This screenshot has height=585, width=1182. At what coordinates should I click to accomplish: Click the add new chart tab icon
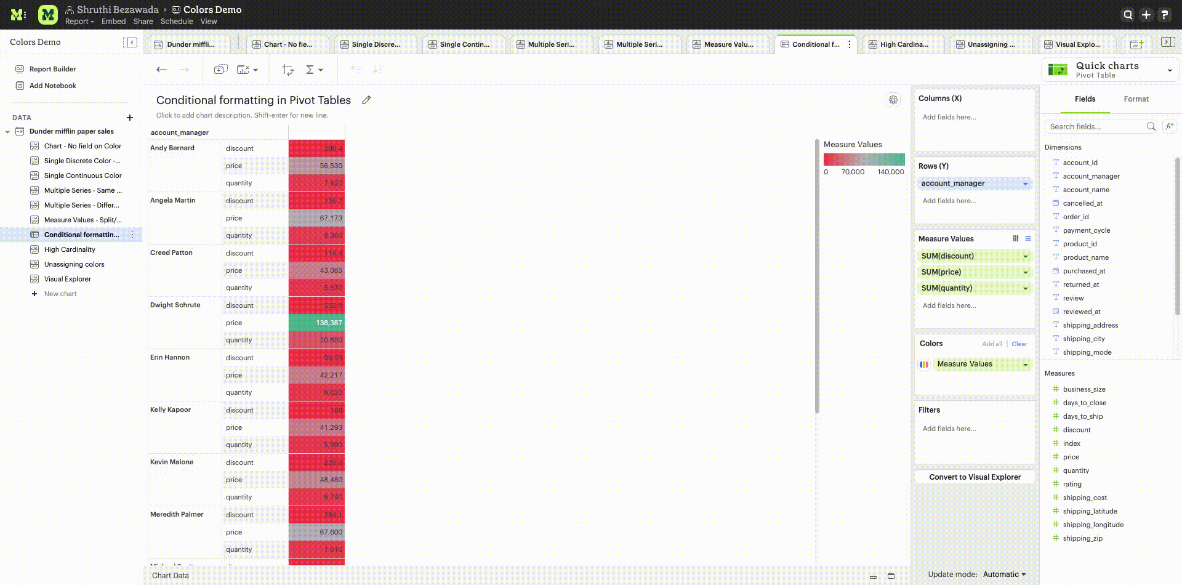tap(1136, 44)
